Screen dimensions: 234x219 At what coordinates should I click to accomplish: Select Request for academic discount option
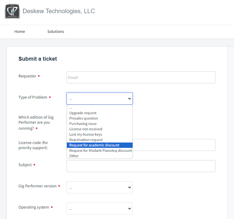click(x=100, y=145)
